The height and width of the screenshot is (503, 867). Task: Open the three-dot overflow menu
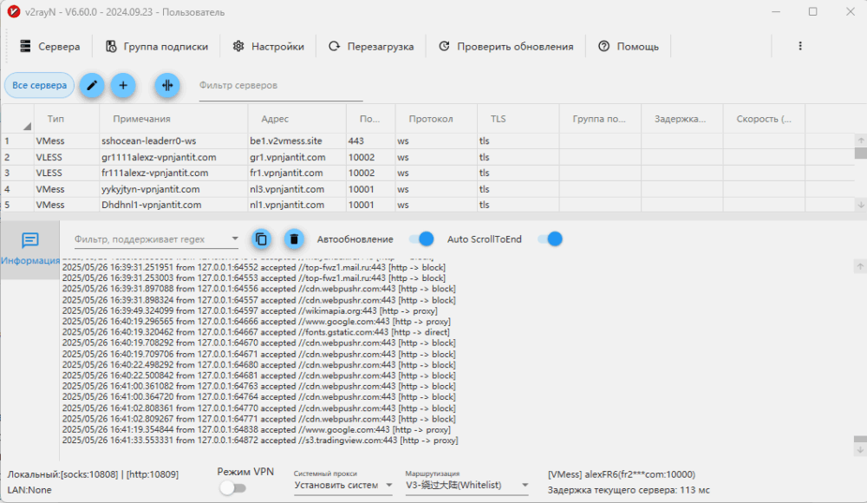[799, 46]
